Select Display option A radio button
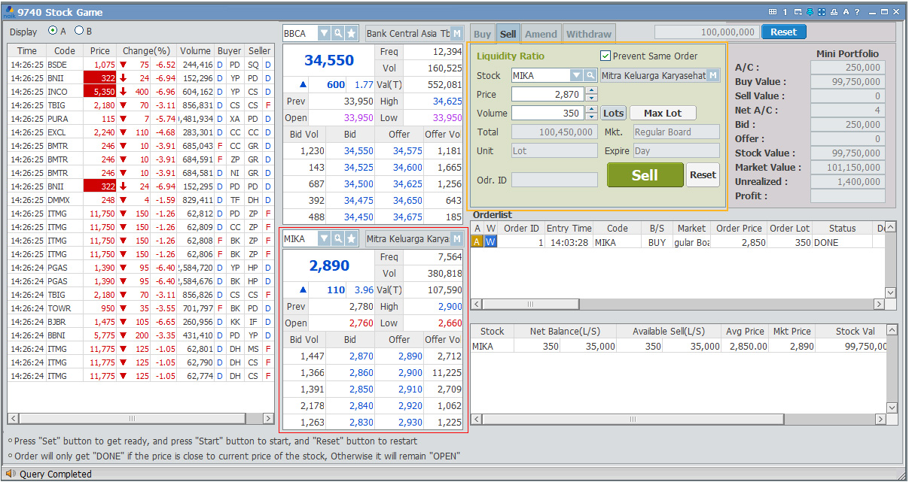This screenshot has height=482, width=909. pyautogui.click(x=53, y=31)
